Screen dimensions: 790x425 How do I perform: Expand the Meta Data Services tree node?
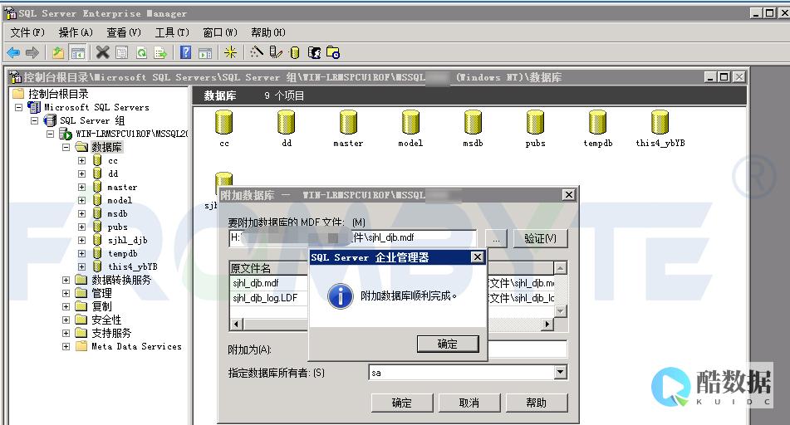[66, 346]
